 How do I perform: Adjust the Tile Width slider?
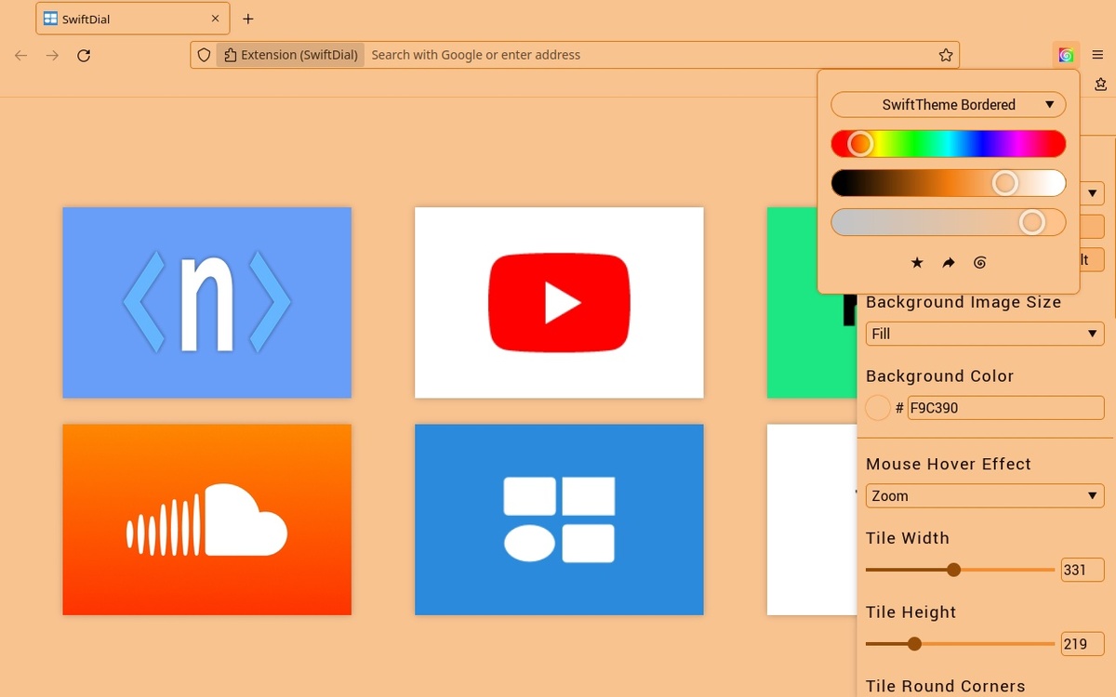pos(960,570)
